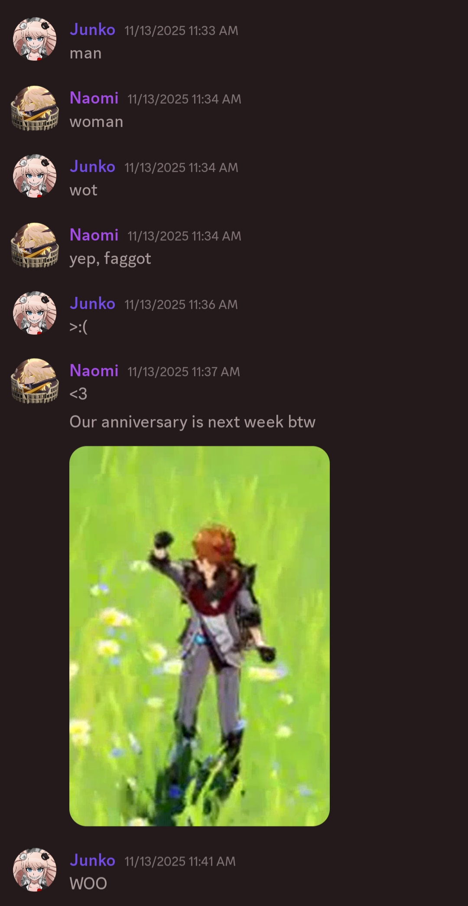Open the GIF of character in grassy field

point(199,636)
